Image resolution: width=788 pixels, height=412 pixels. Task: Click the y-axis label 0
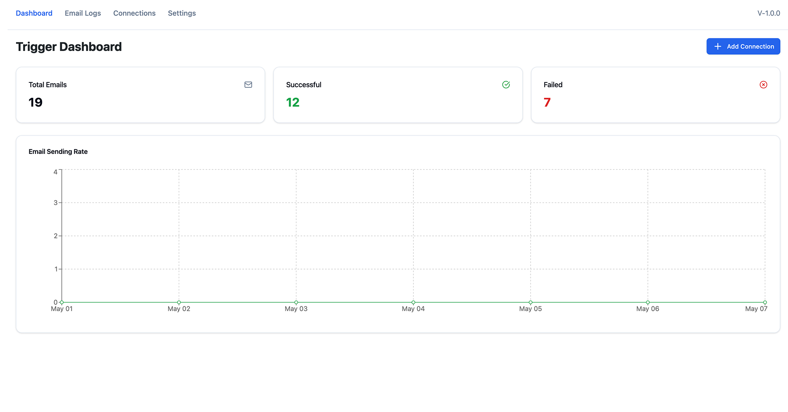pos(56,302)
